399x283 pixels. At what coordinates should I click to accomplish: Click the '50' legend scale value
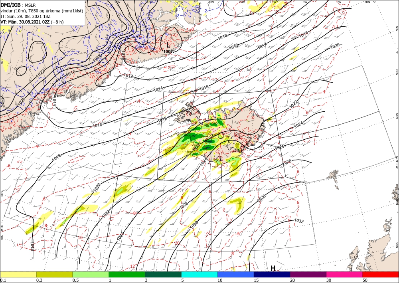(x=365, y=280)
